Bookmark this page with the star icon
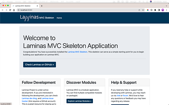169x105 pixels. [143, 10]
